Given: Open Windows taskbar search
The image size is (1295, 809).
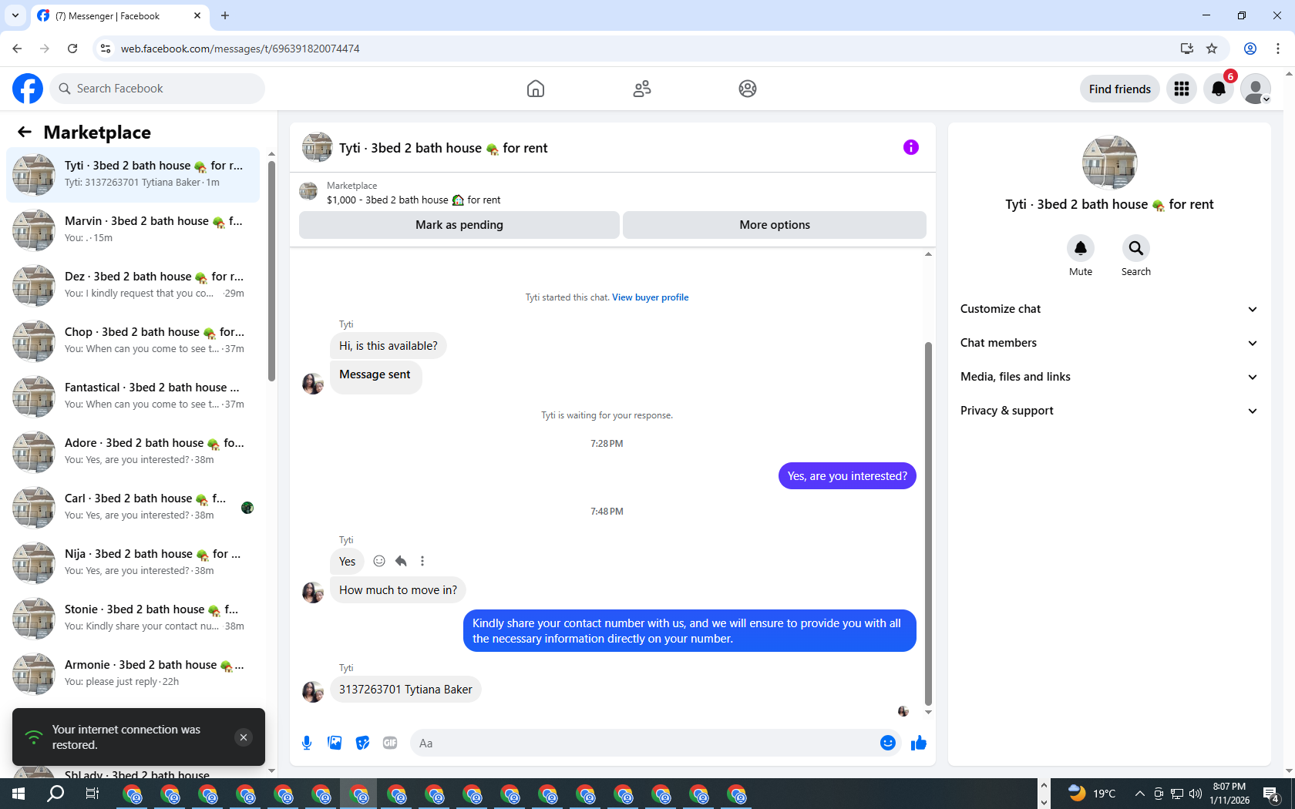Looking at the screenshot, I should coord(55,794).
